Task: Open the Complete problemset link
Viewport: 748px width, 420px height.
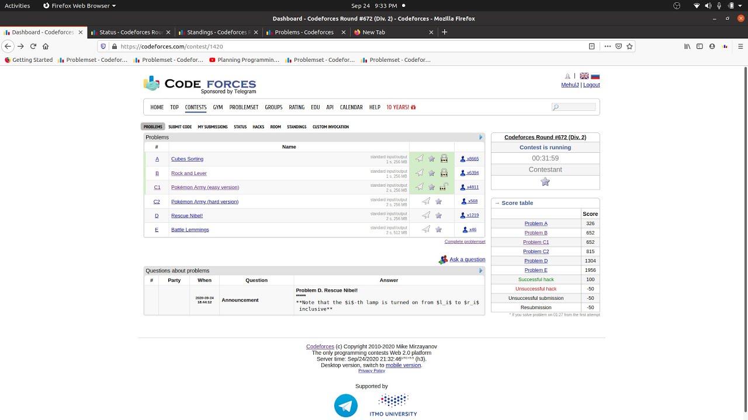Action: pos(465,242)
